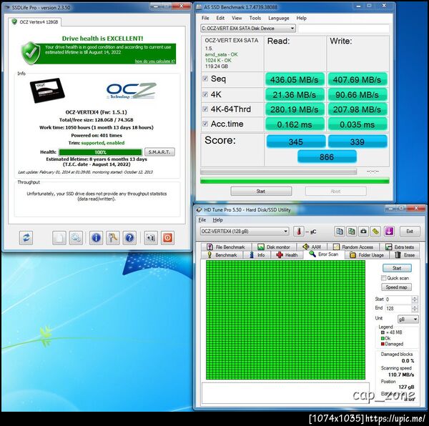Uncheck the 4K-64Thrd test checkbox
The image size is (429, 426).
click(205, 109)
